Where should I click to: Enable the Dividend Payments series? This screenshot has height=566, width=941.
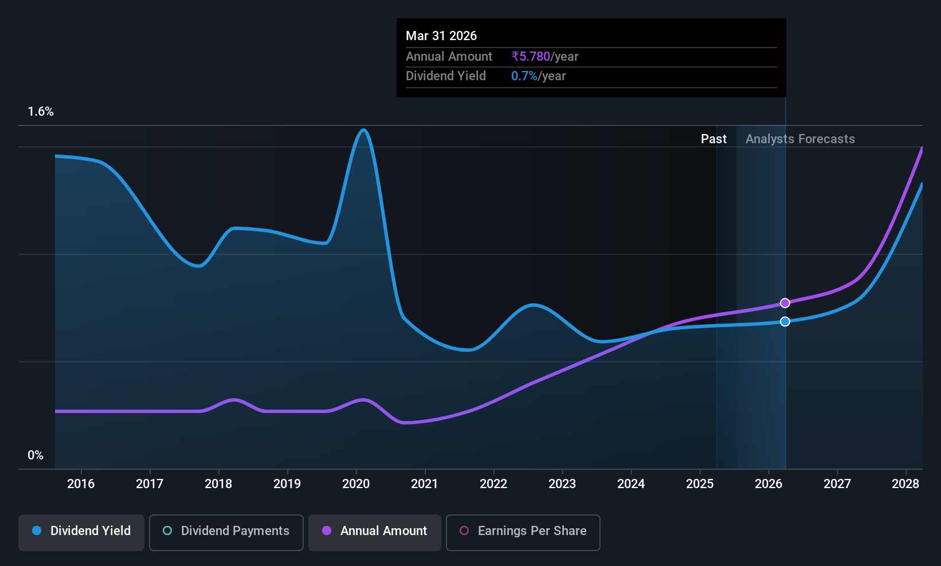coord(226,532)
